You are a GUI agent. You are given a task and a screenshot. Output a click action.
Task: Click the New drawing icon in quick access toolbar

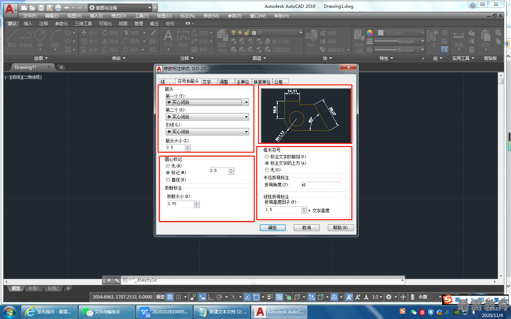point(24,8)
